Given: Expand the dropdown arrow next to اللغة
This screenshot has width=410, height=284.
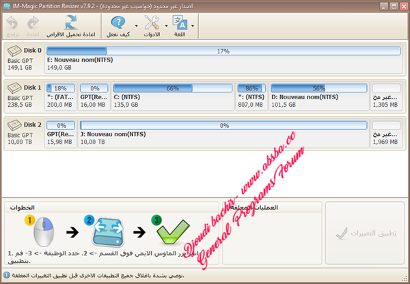Looking at the screenshot, I should pos(193,26).
